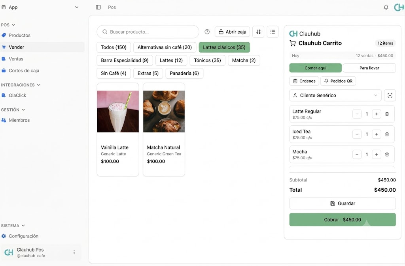Click the 12 items badge
The width and height of the screenshot is (405, 266).
click(x=385, y=43)
